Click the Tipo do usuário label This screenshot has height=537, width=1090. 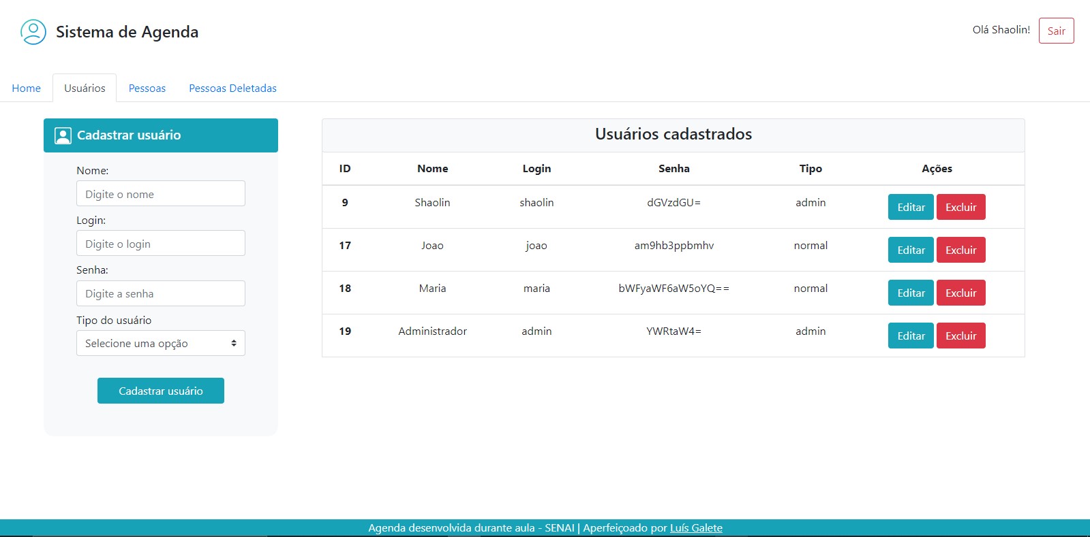point(114,321)
